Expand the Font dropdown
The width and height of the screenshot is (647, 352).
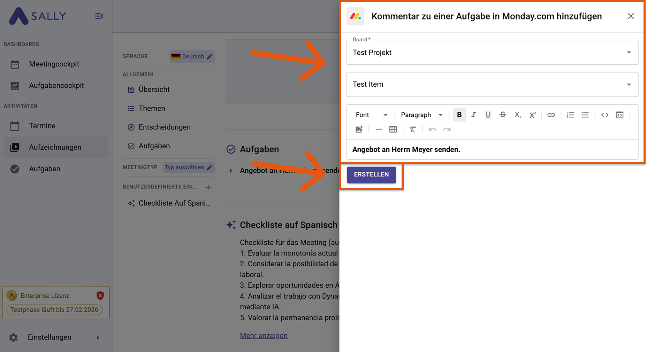[x=371, y=115]
